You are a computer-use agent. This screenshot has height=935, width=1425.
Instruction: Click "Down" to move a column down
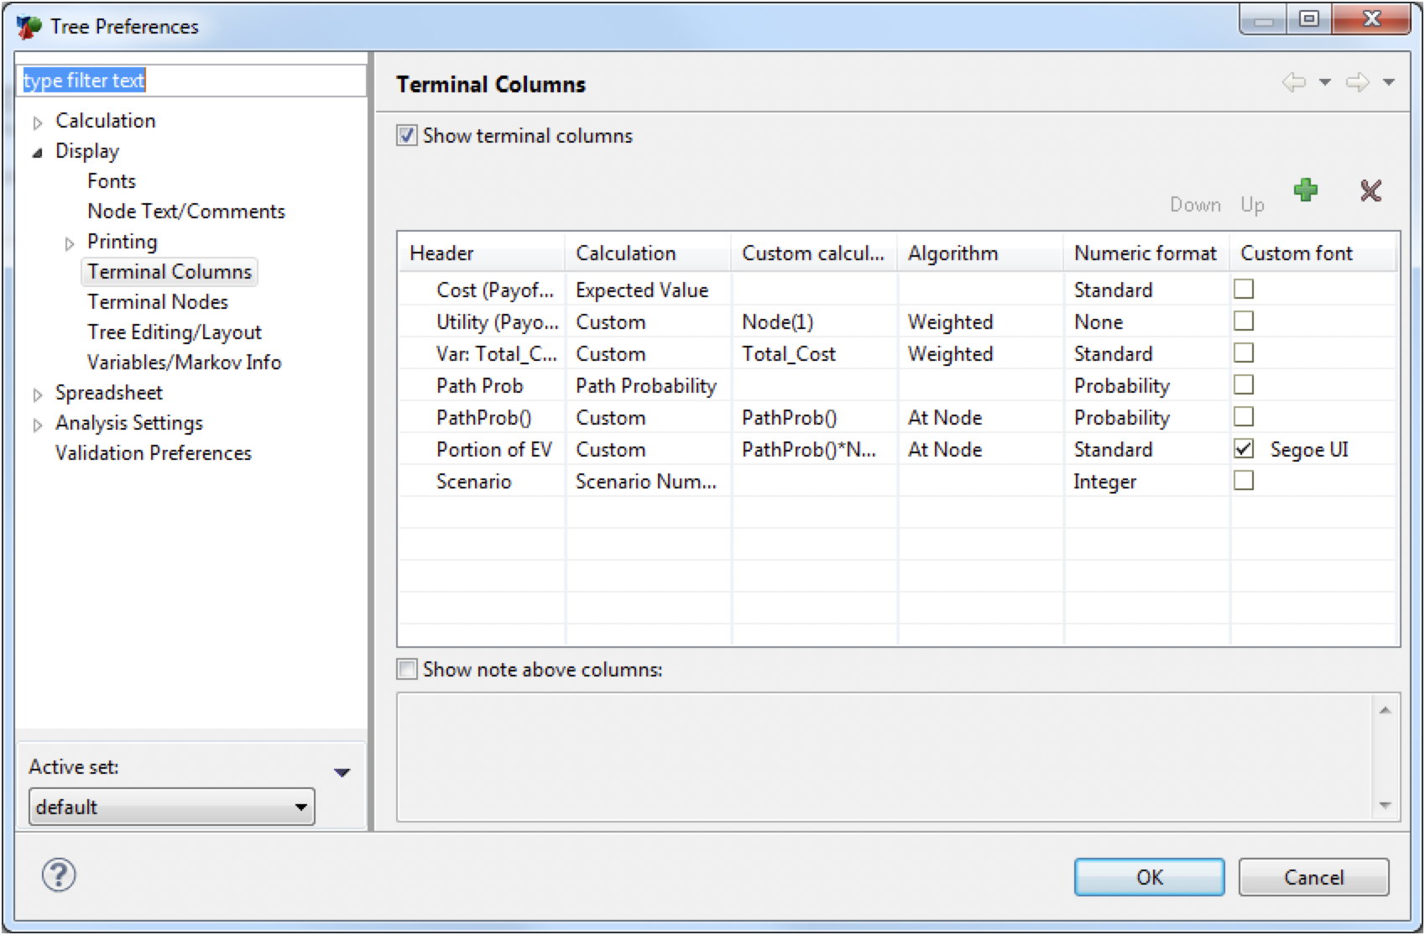tap(1195, 204)
